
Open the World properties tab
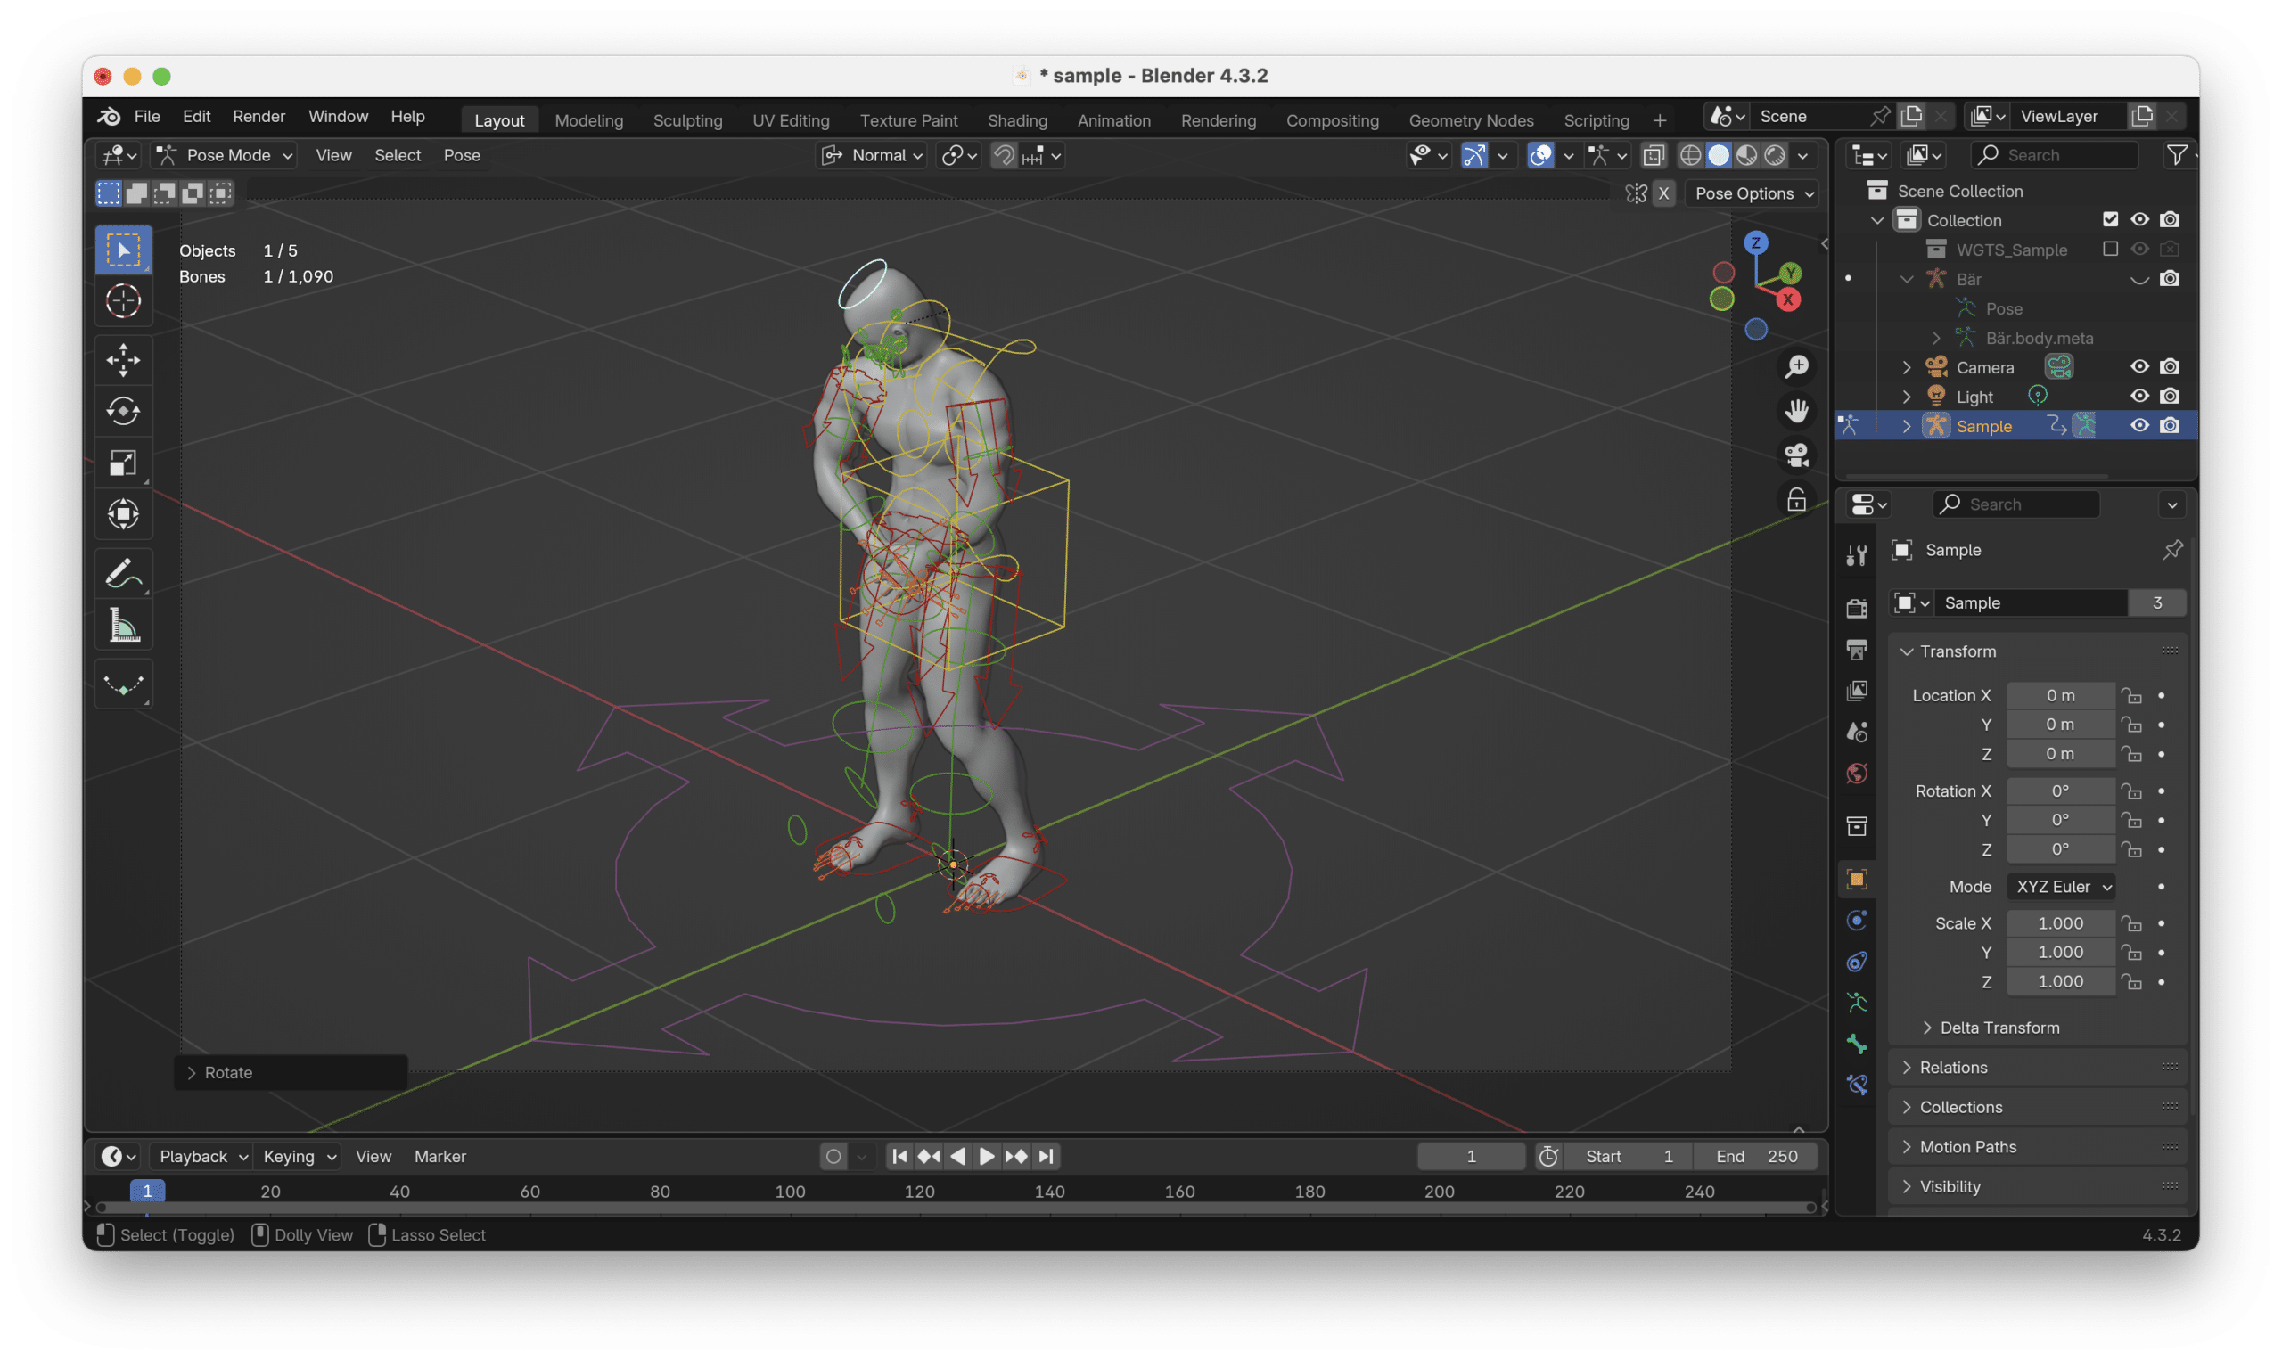pos(1858,774)
